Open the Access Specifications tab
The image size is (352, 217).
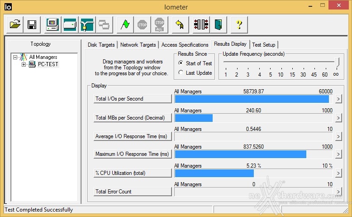click(185, 45)
